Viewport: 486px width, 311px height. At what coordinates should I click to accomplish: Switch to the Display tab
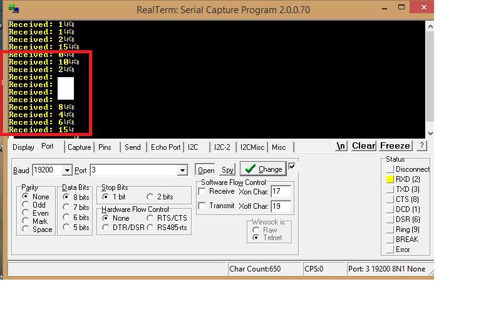coord(23,147)
